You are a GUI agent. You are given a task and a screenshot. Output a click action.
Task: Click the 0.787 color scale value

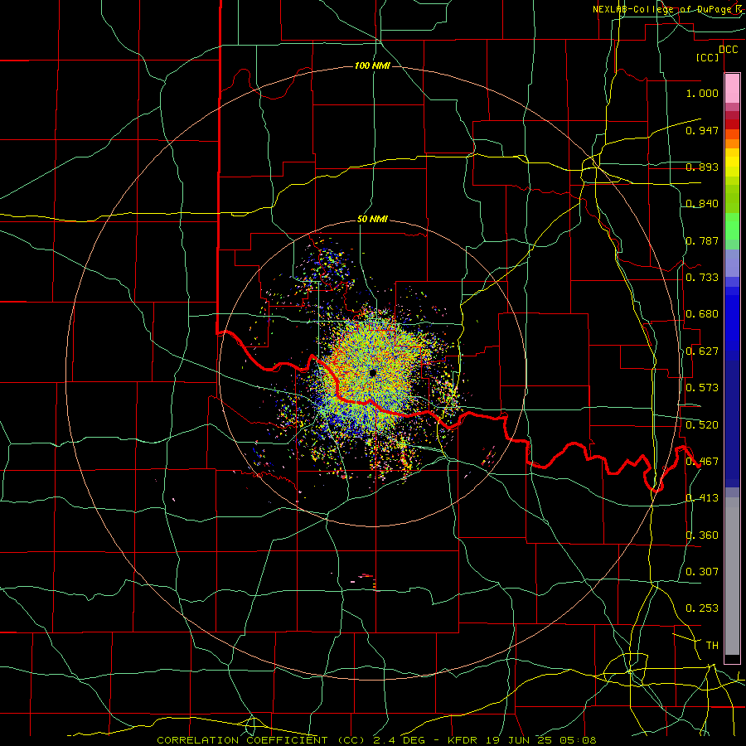(702, 240)
